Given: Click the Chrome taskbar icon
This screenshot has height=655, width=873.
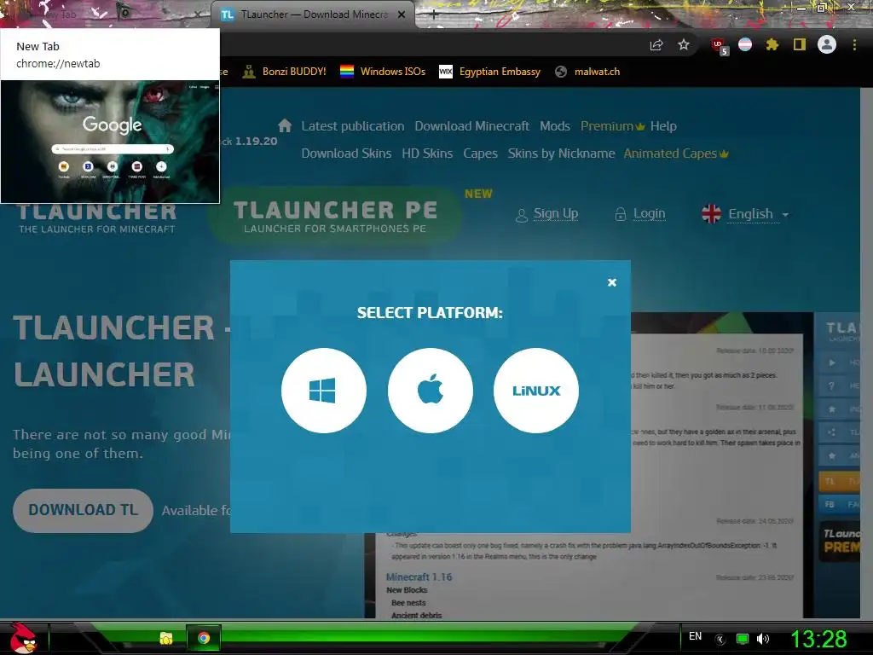Looking at the screenshot, I should coord(204,638).
